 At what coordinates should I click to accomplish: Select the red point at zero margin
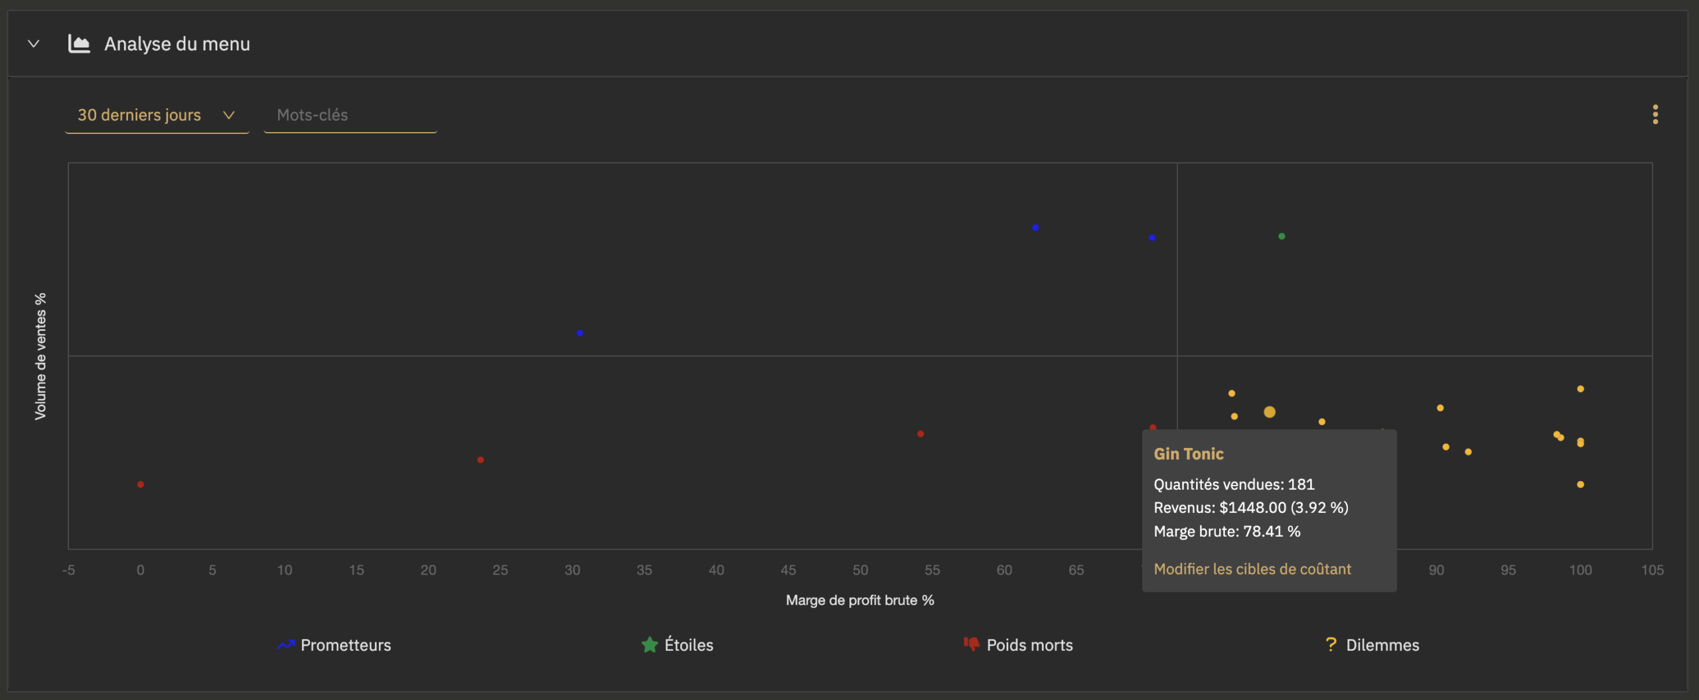point(141,484)
